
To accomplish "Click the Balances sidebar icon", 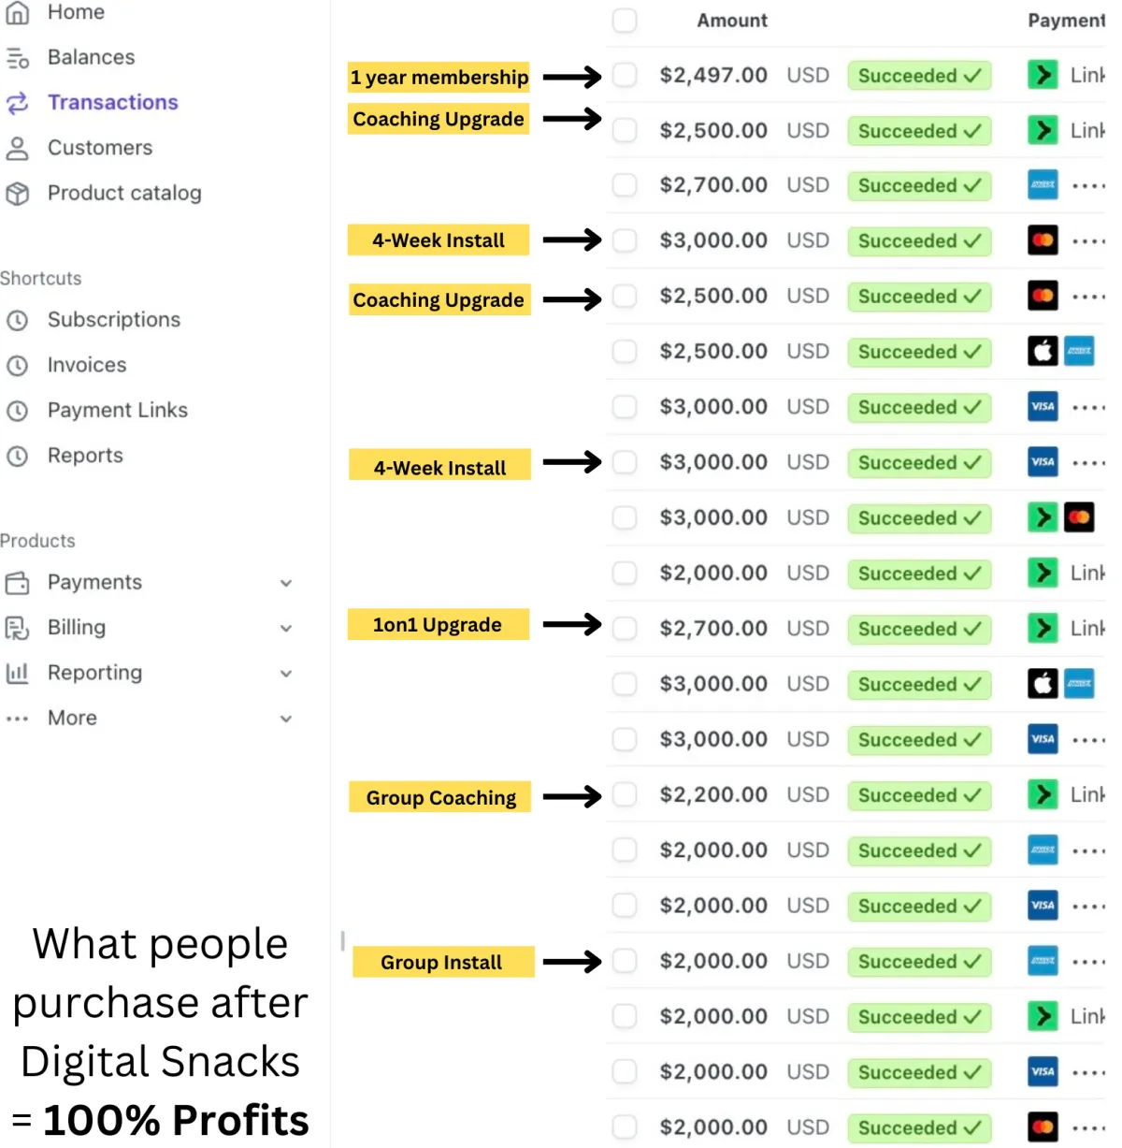I will [18, 58].
